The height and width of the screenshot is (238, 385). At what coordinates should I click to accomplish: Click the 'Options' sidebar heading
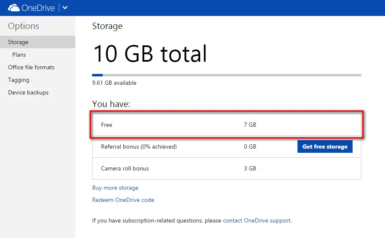(24, 26)
